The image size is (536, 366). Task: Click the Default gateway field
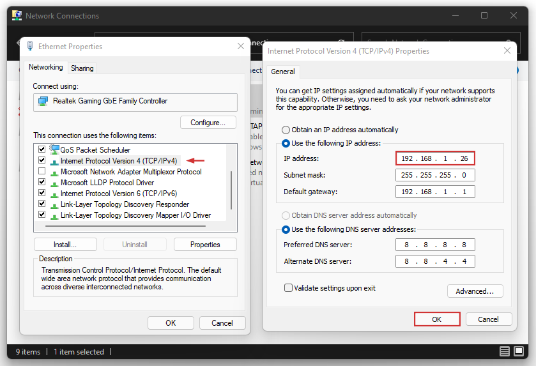point(435,192)
